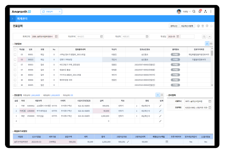This screenshot has width=225, height=153.
Task: Open the organization chart icon
Action: click(205, 12)
